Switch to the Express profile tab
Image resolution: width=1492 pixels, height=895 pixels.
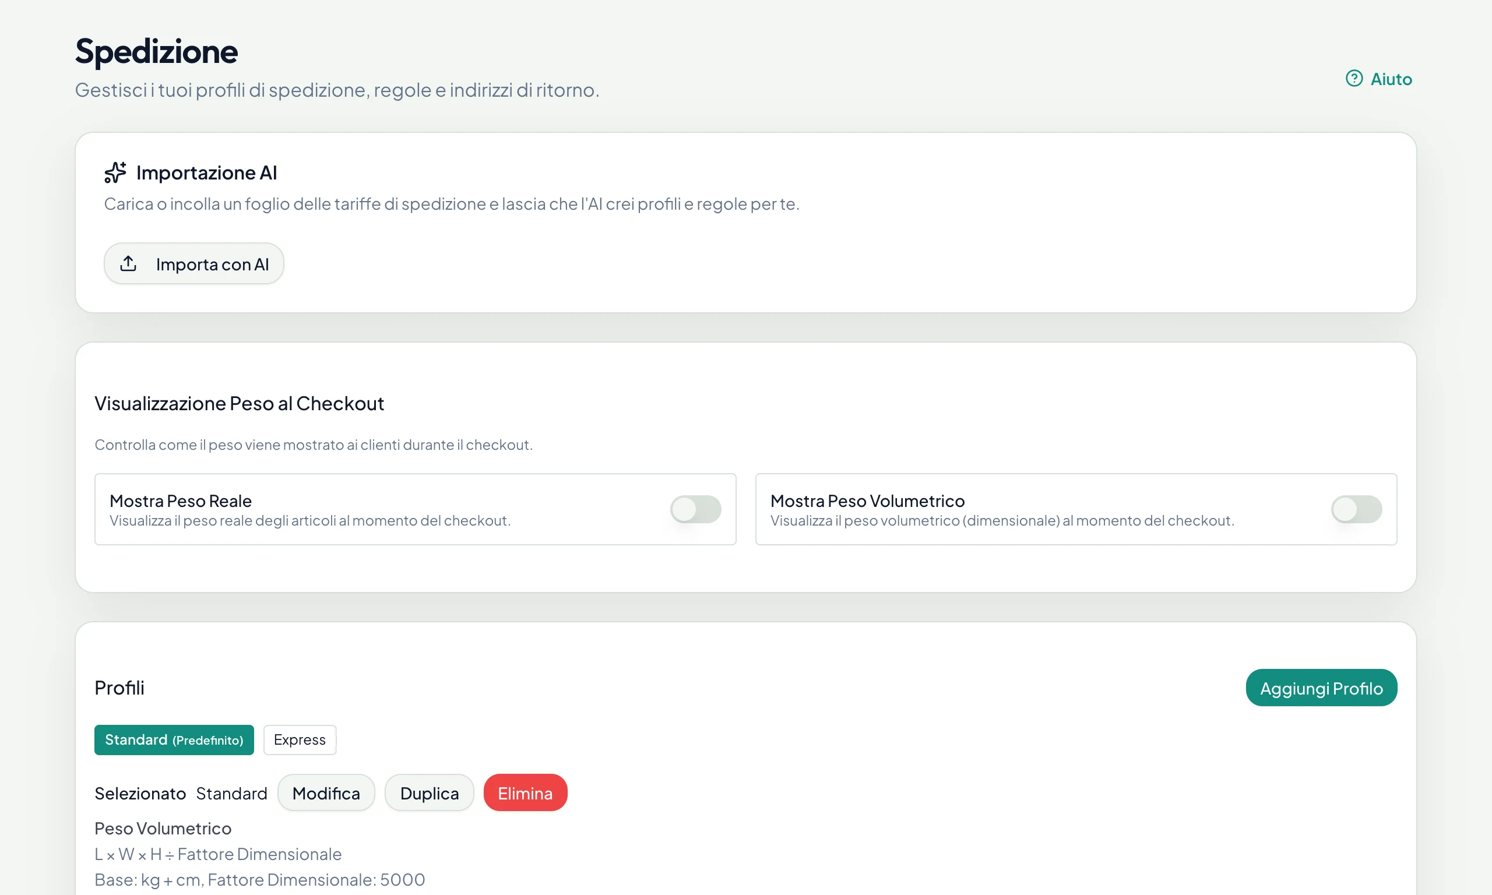coord(300,739)
